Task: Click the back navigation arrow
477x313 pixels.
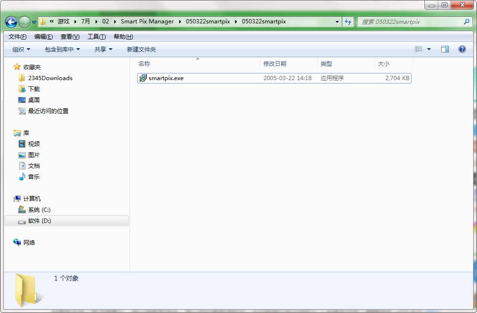Action: coord(11,22)
